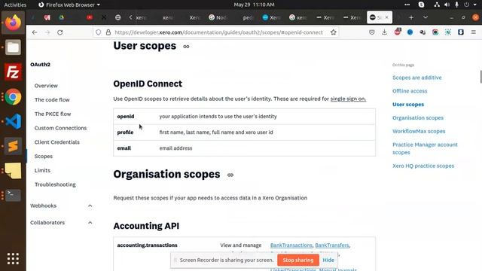Screen dimensions: 482x271
Task: Go back using the browser back arrow
Action: coord(35,32)
